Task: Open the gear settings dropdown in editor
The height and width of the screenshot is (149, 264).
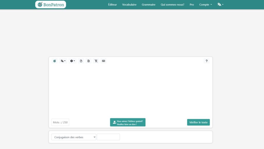Action: (72, 61)
